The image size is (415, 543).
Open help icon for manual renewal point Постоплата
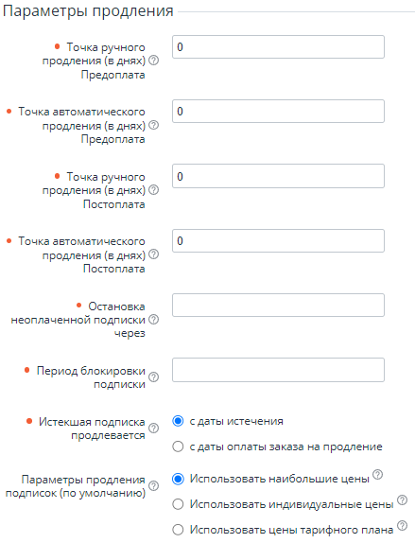pyautogui.click(x=154, y=190)
